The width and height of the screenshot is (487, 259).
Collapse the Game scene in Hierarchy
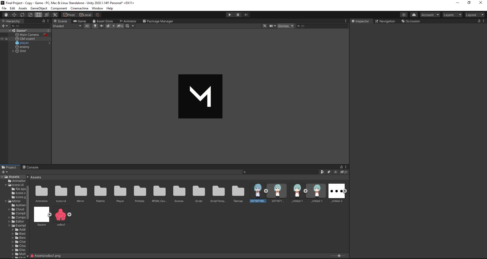[10, 31]
